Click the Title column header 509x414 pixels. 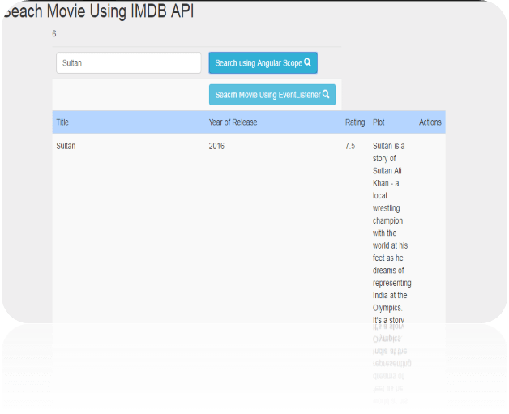pos(62,122)
